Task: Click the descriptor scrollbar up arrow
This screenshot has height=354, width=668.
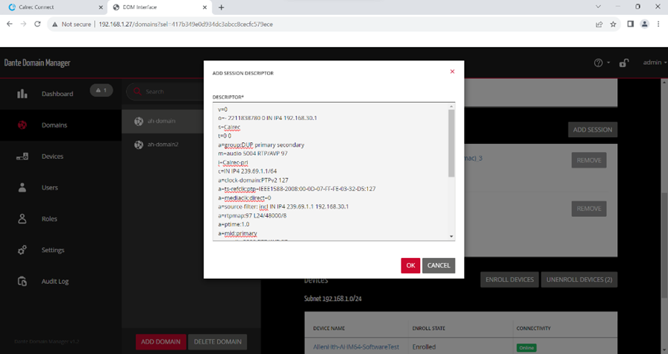Action: [x=451, y=107]
